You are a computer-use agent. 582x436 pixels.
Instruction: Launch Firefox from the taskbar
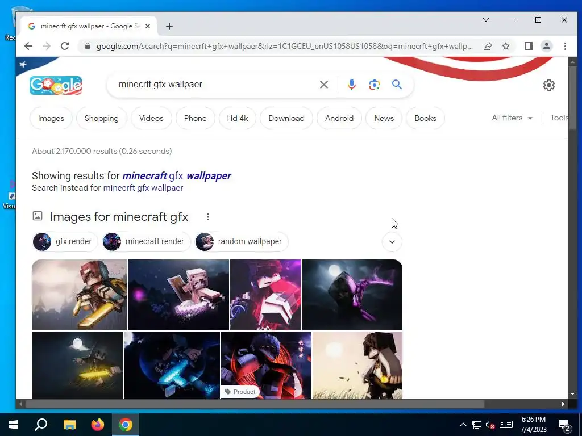98,425
